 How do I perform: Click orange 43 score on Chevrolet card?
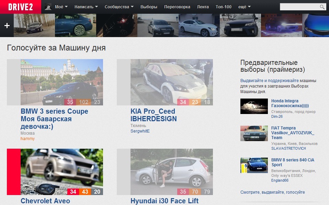[x=85, y=192]
